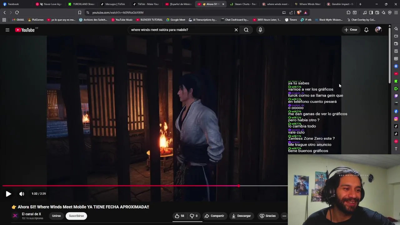
Task: Open a new browser tab
Action: coord(360,4)
